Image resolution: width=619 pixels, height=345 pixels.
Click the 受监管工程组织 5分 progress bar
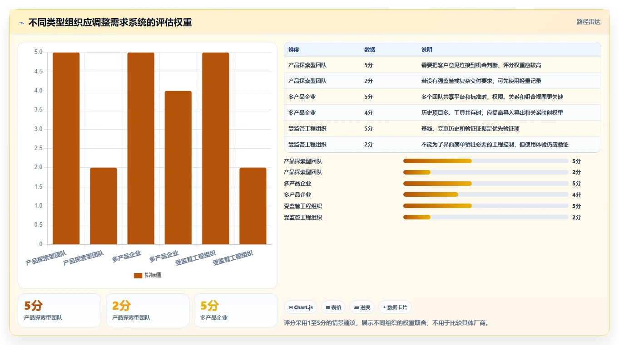[486, 206]
